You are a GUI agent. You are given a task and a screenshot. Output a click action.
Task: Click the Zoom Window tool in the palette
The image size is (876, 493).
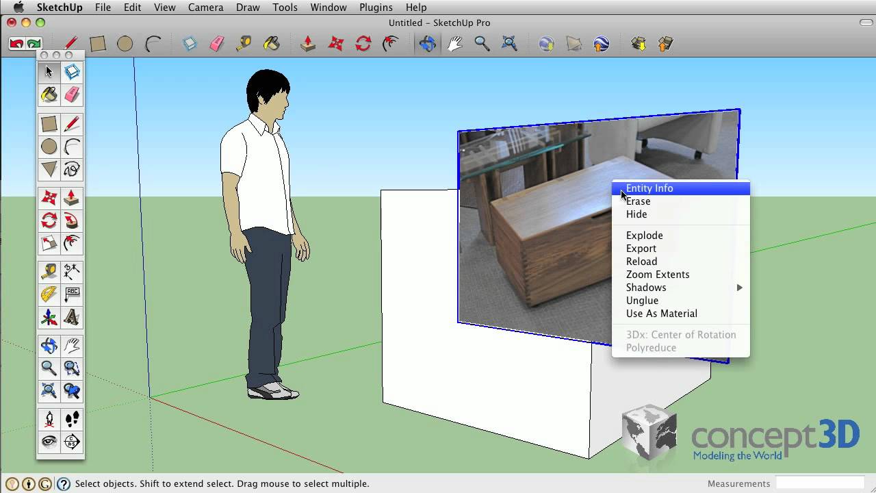pyautogui.click(x=72, y=368)
